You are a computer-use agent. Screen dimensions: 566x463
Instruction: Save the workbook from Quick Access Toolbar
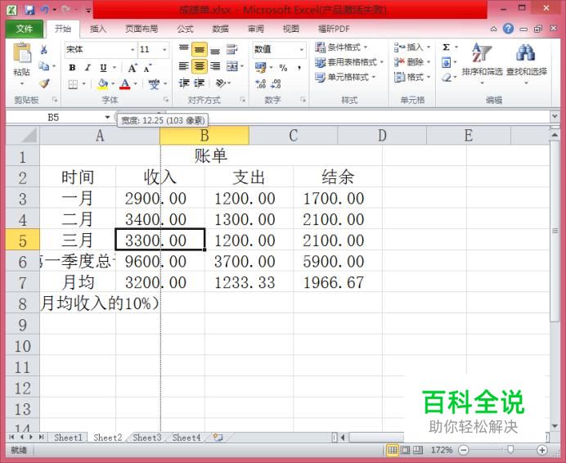pos(29,9)
